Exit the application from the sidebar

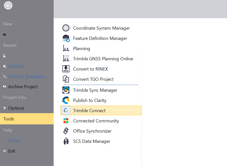(12, 151)
